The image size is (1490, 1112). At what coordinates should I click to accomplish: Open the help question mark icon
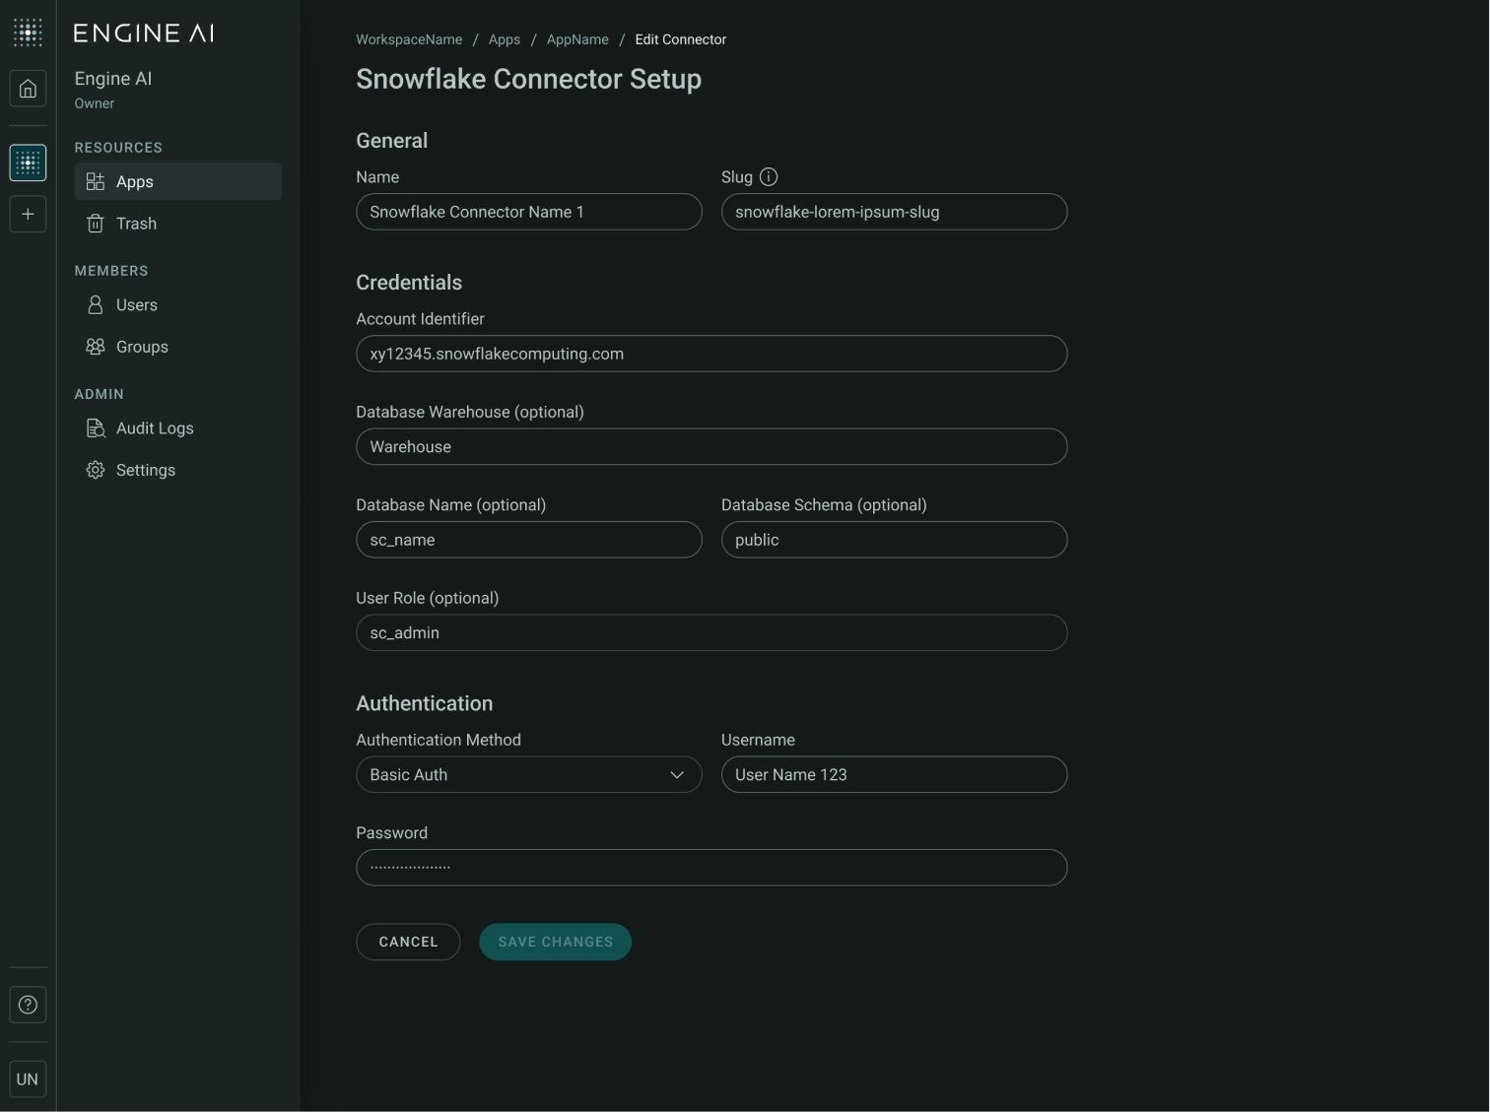[x=28, y=1005]
